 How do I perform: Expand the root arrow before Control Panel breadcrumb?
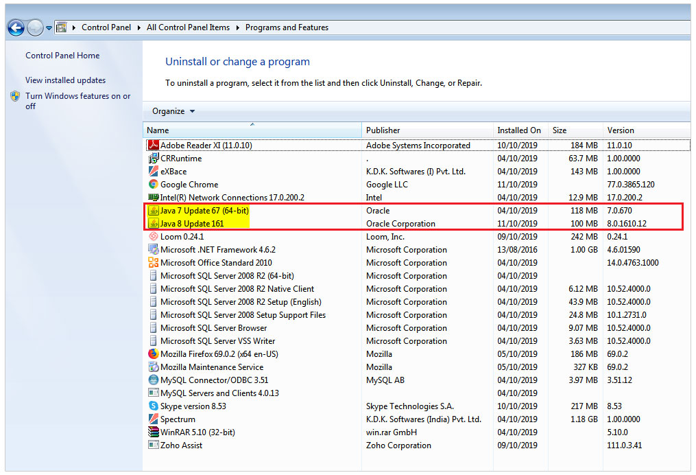pyautogui.click(x=73, y=27)
